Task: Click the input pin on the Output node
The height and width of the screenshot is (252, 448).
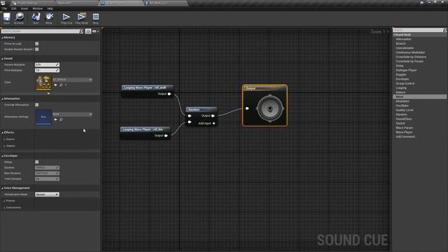Action: coord(247,108)
